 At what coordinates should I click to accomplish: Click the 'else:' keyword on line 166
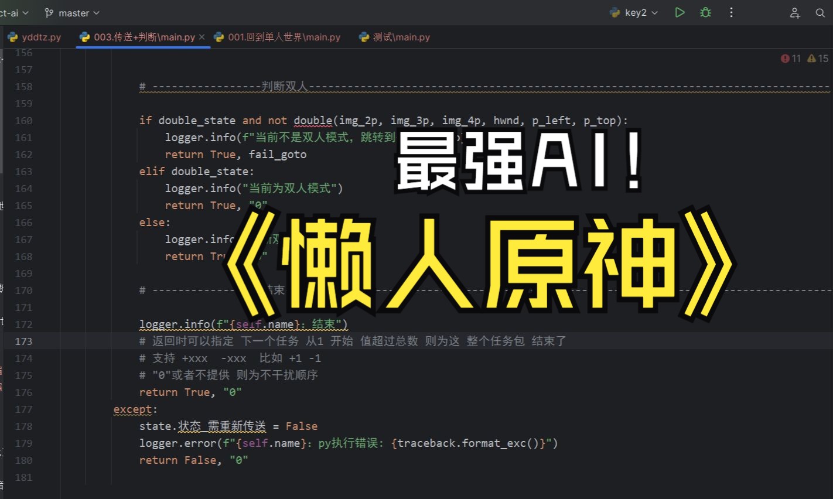[x=155, y=223]
